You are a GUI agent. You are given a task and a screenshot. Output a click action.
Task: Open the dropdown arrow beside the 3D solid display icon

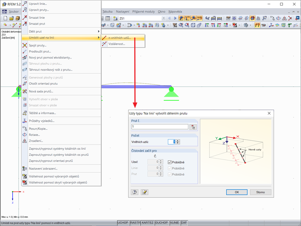click(251, 25)
